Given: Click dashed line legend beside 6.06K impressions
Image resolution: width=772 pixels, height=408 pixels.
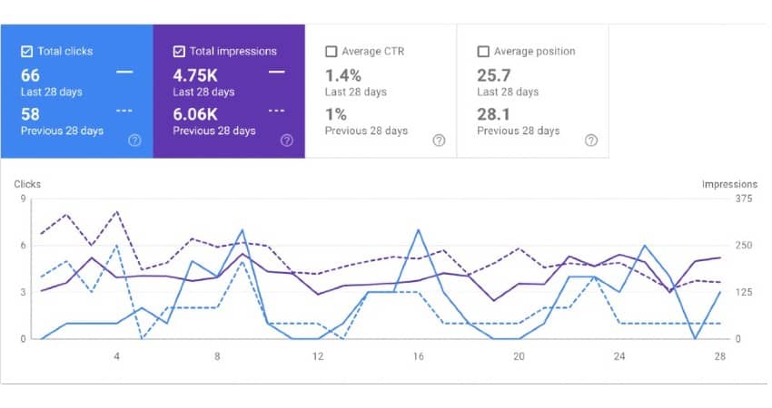Looking at the screenshot, I should (x=277, y=110).
